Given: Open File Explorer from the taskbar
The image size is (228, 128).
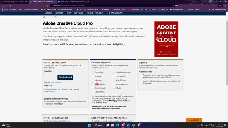Looking at the screenshot, I should click(113, 125).
